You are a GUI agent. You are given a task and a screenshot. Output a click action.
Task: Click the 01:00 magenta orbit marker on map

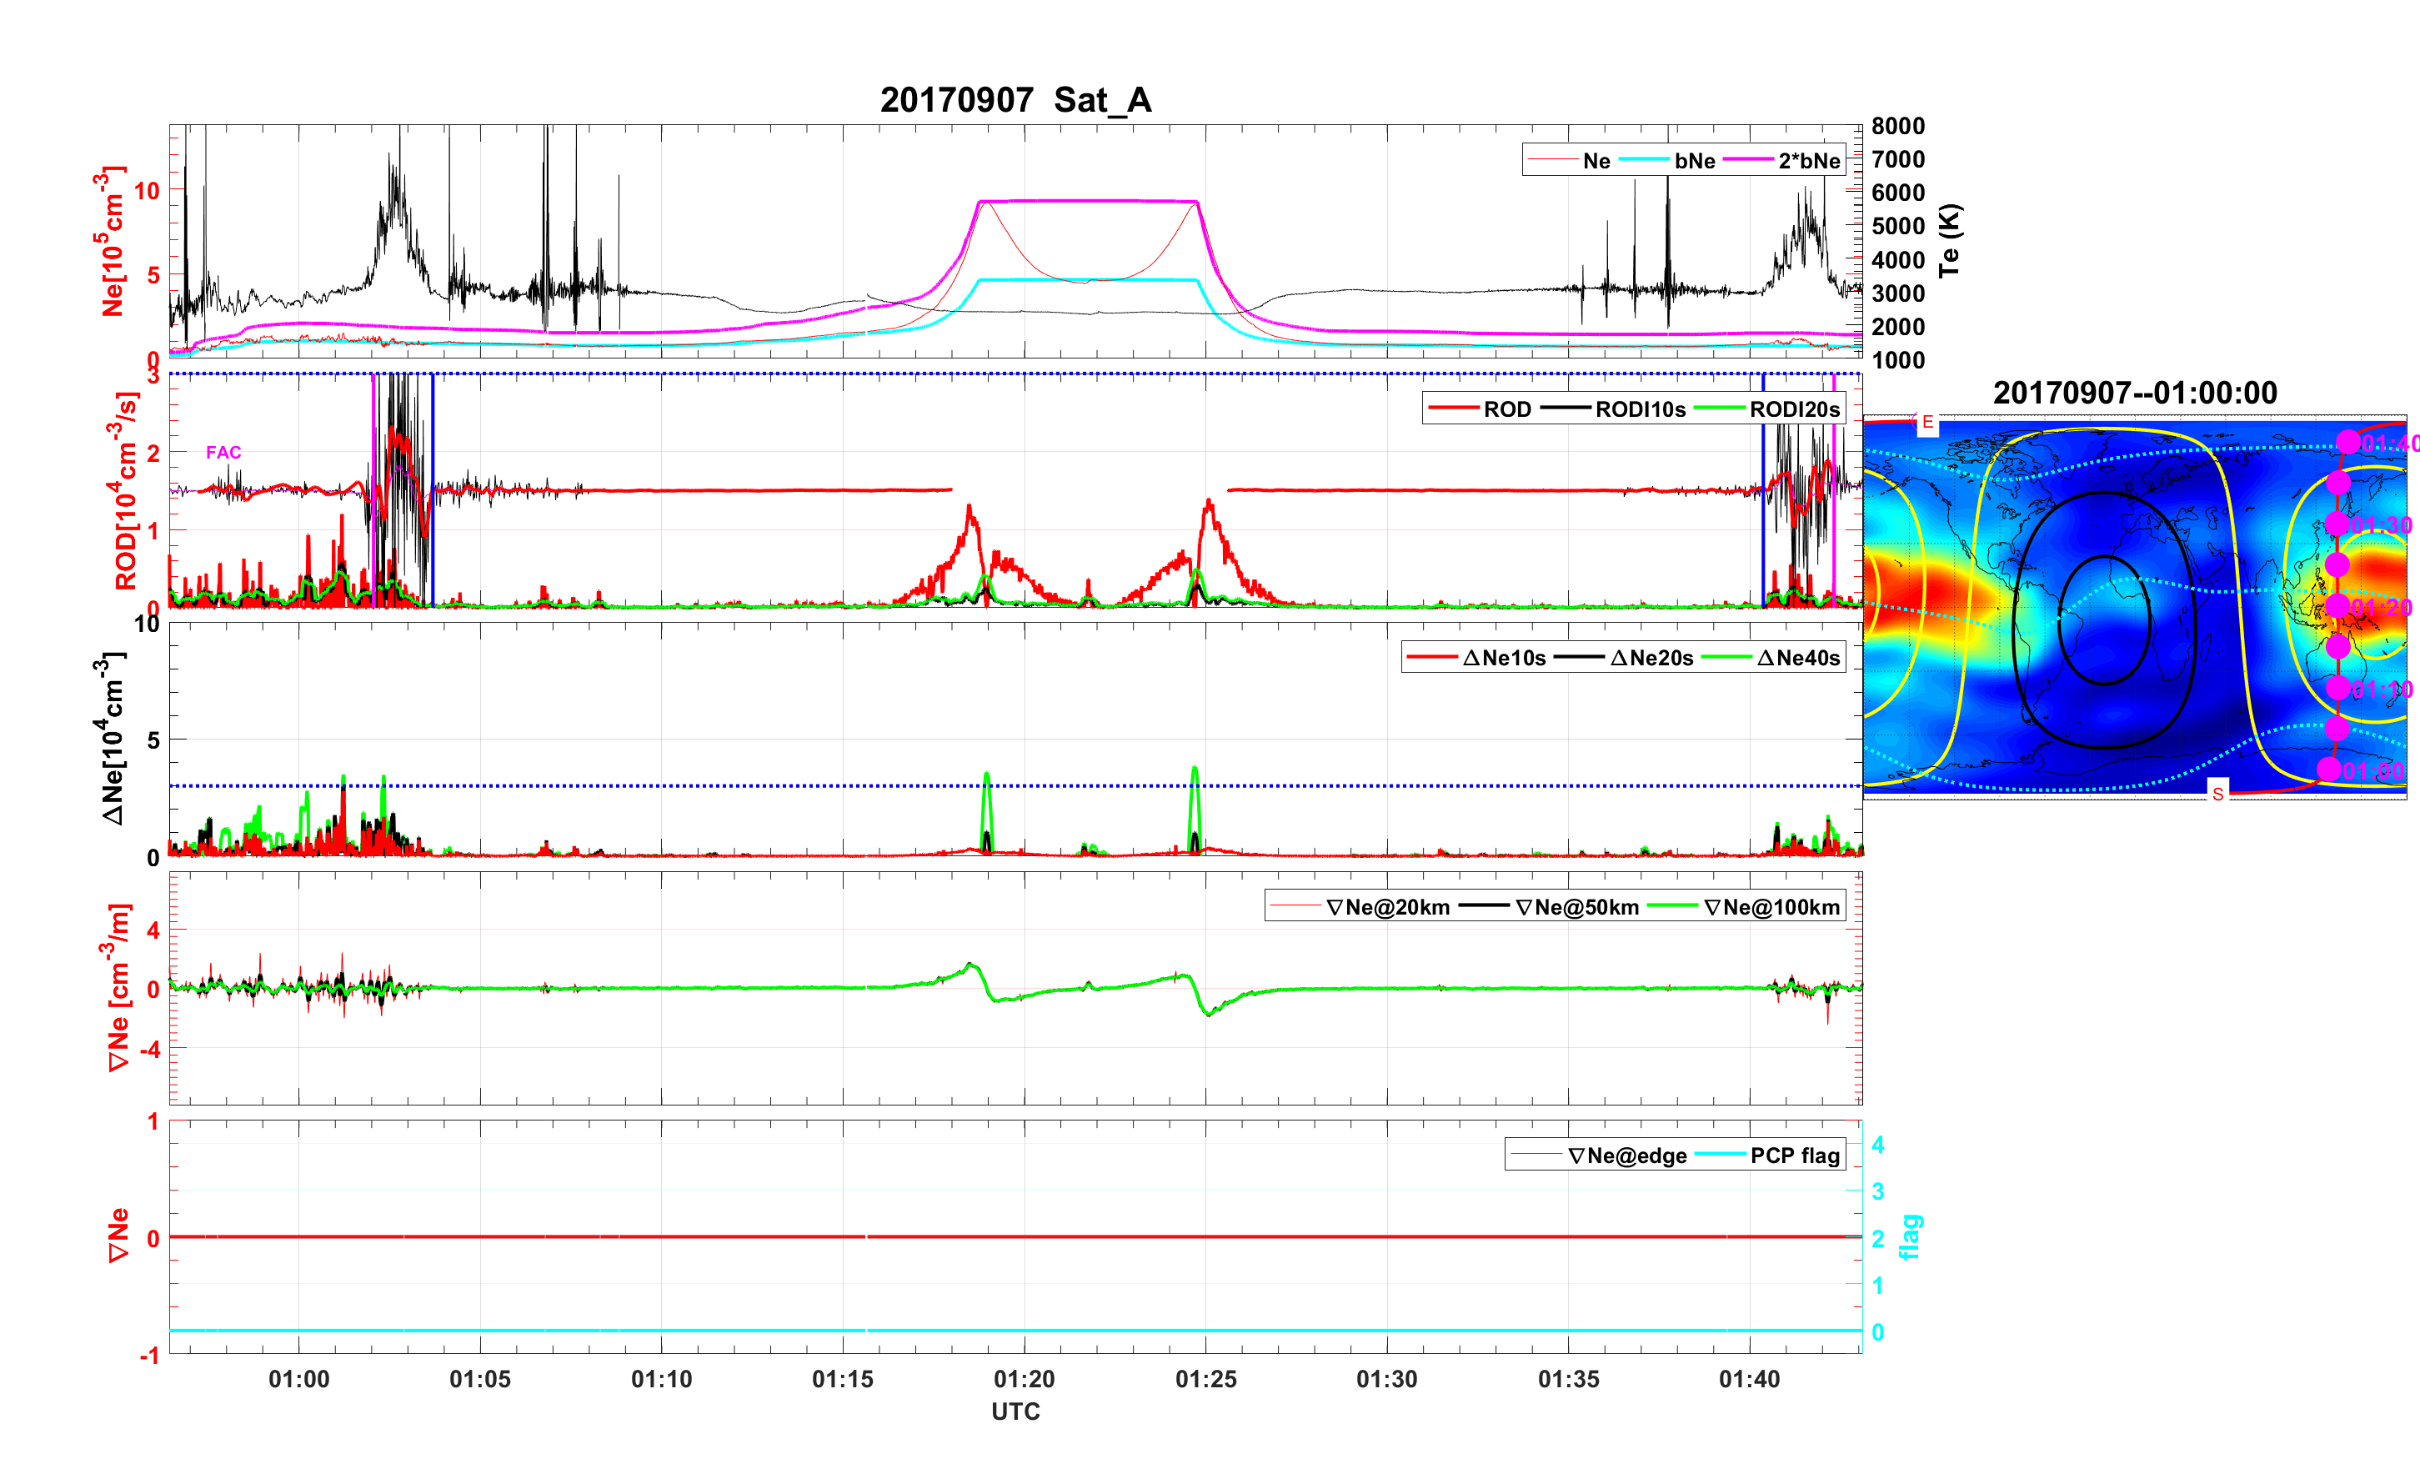(x=2328, y=769)
